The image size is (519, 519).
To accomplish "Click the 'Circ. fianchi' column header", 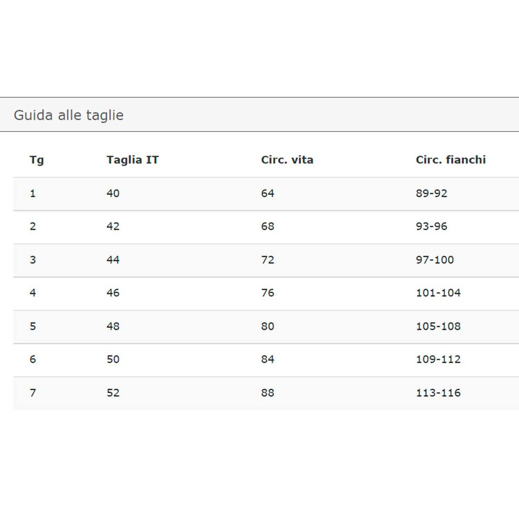I will coord(450,160).
